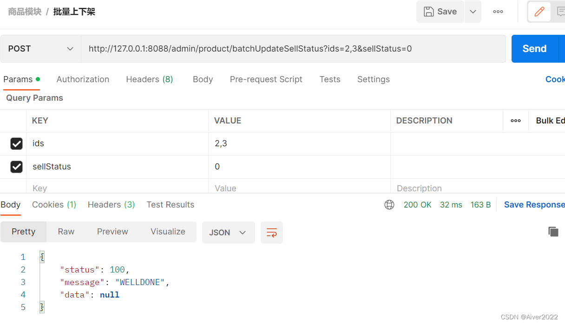565x324 pixels.
Task: Click the Query Params heading
Action: pos(34,98)
